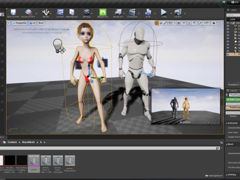Click the folder 6 breadcrumb
This screenshot has height=180, width=240.
(x=41, y=142)
